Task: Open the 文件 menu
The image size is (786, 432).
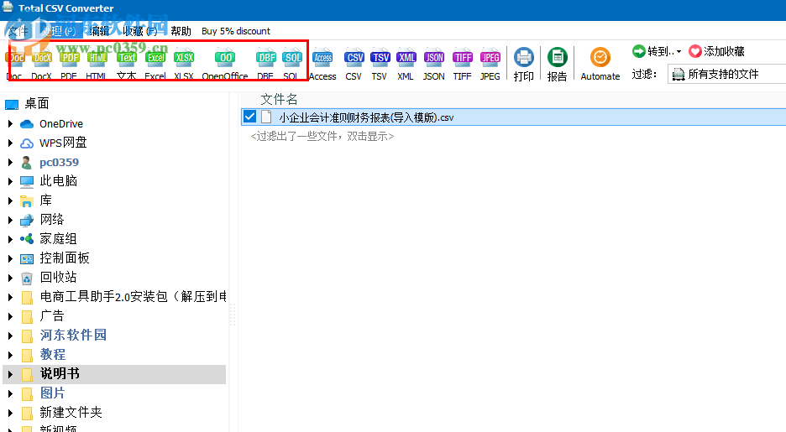Action: (18, 31)
